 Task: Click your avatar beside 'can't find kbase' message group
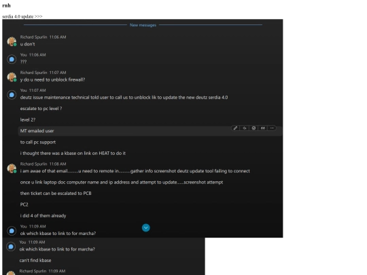click(11, 246)
